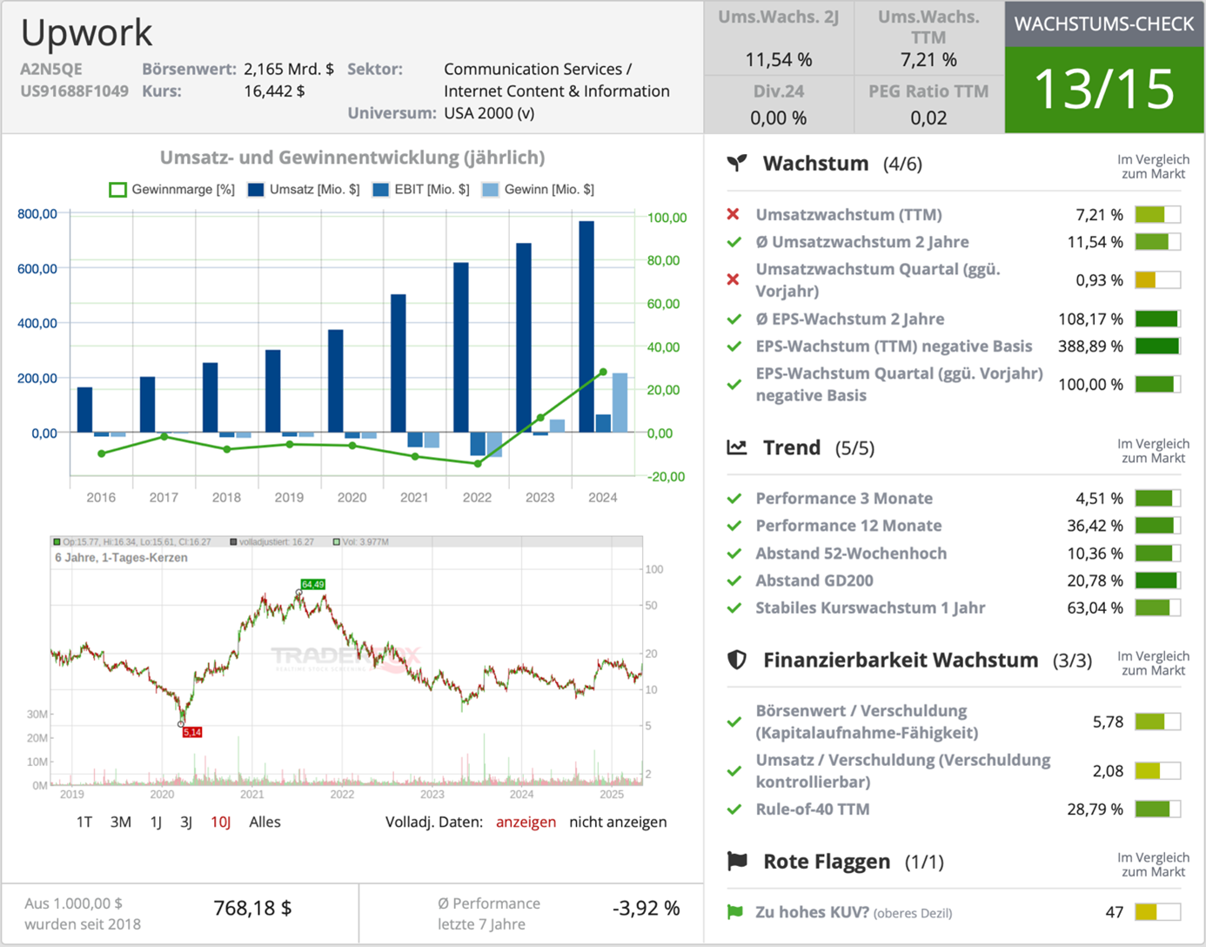Switch price chart to Alles range
This screenshot has width=1206, height=947.
[x=265, y=822]
